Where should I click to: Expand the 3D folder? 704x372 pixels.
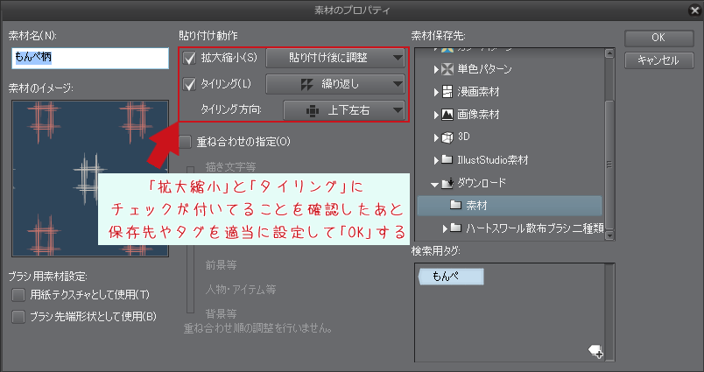point(436,137)
